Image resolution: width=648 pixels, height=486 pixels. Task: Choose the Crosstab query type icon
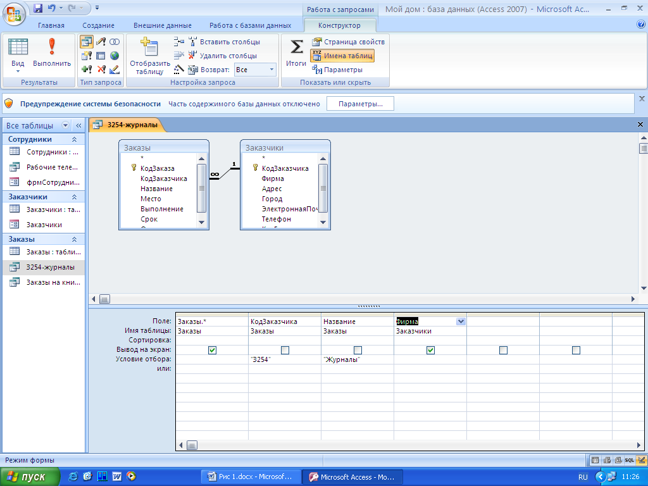tap(101, 56)
